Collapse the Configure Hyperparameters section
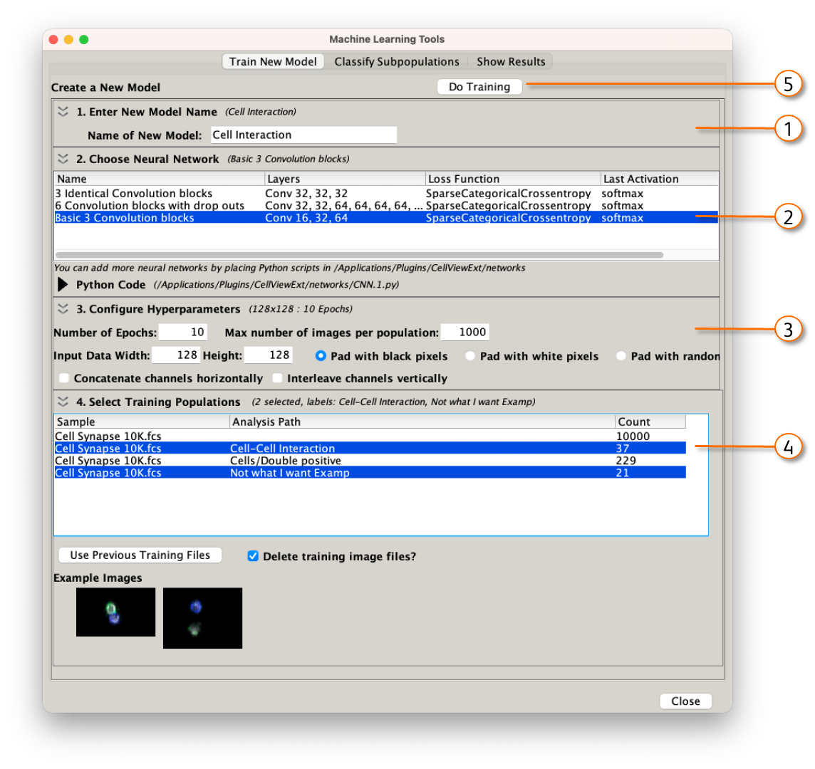The width and height of the screenshot is (815, 769). pyautogui.click(x=63, y=309)
